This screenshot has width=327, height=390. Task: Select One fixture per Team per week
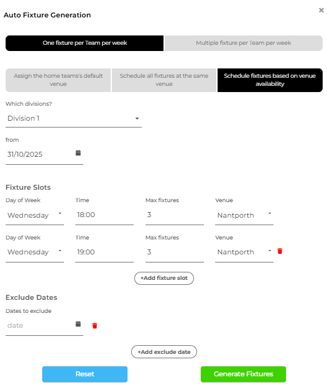point(85,43)
